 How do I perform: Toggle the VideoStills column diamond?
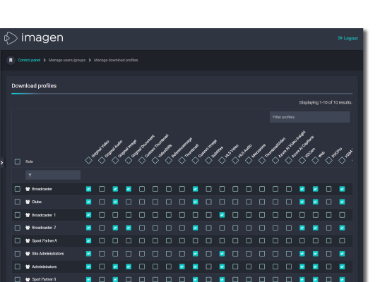pos(155,160)
